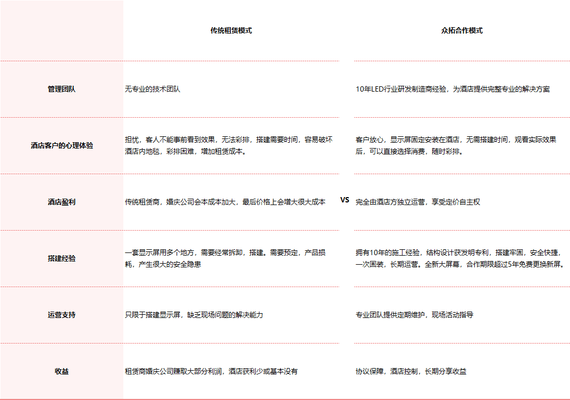Click the 收益 row label
Screen dimensions: 570x400
(62, 372)
